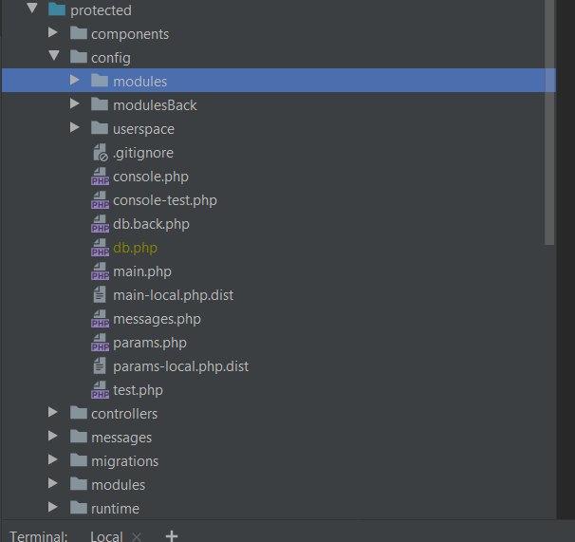Select the params-local.php.dist file name

tap(181, 366)
